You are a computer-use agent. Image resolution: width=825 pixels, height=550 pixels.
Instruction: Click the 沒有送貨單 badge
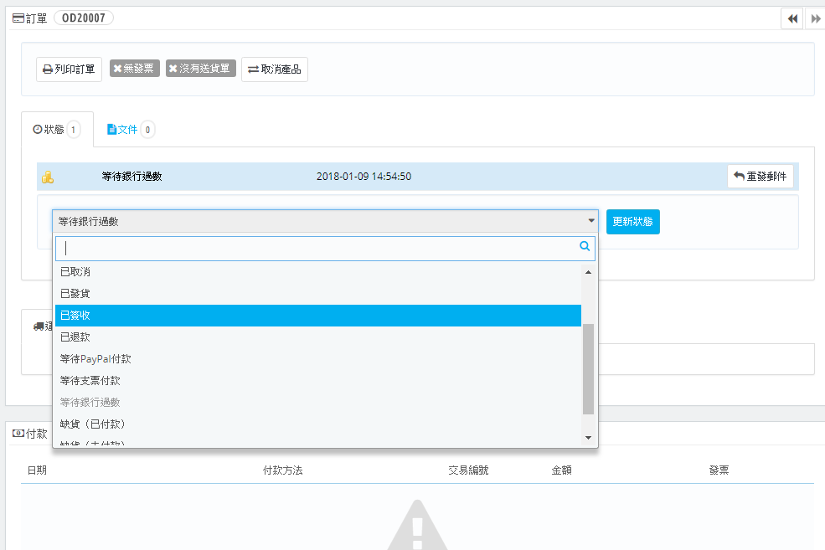[199, 69]
